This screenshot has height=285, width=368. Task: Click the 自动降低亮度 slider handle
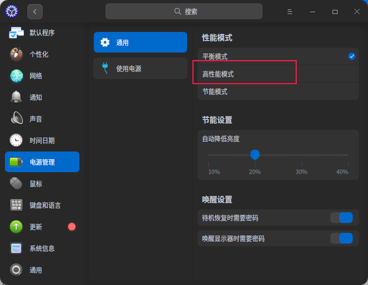[255, 155]
